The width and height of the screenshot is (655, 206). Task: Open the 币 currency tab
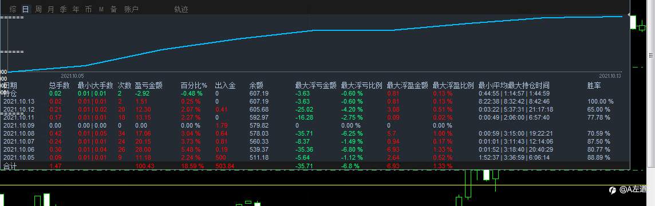pos(88,9)
